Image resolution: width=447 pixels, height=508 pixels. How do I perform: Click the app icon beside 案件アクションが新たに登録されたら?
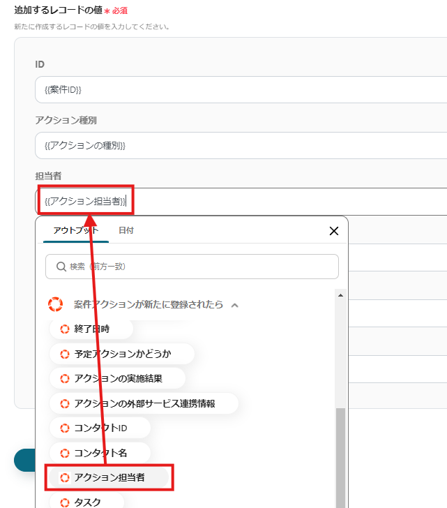(55, 304)
